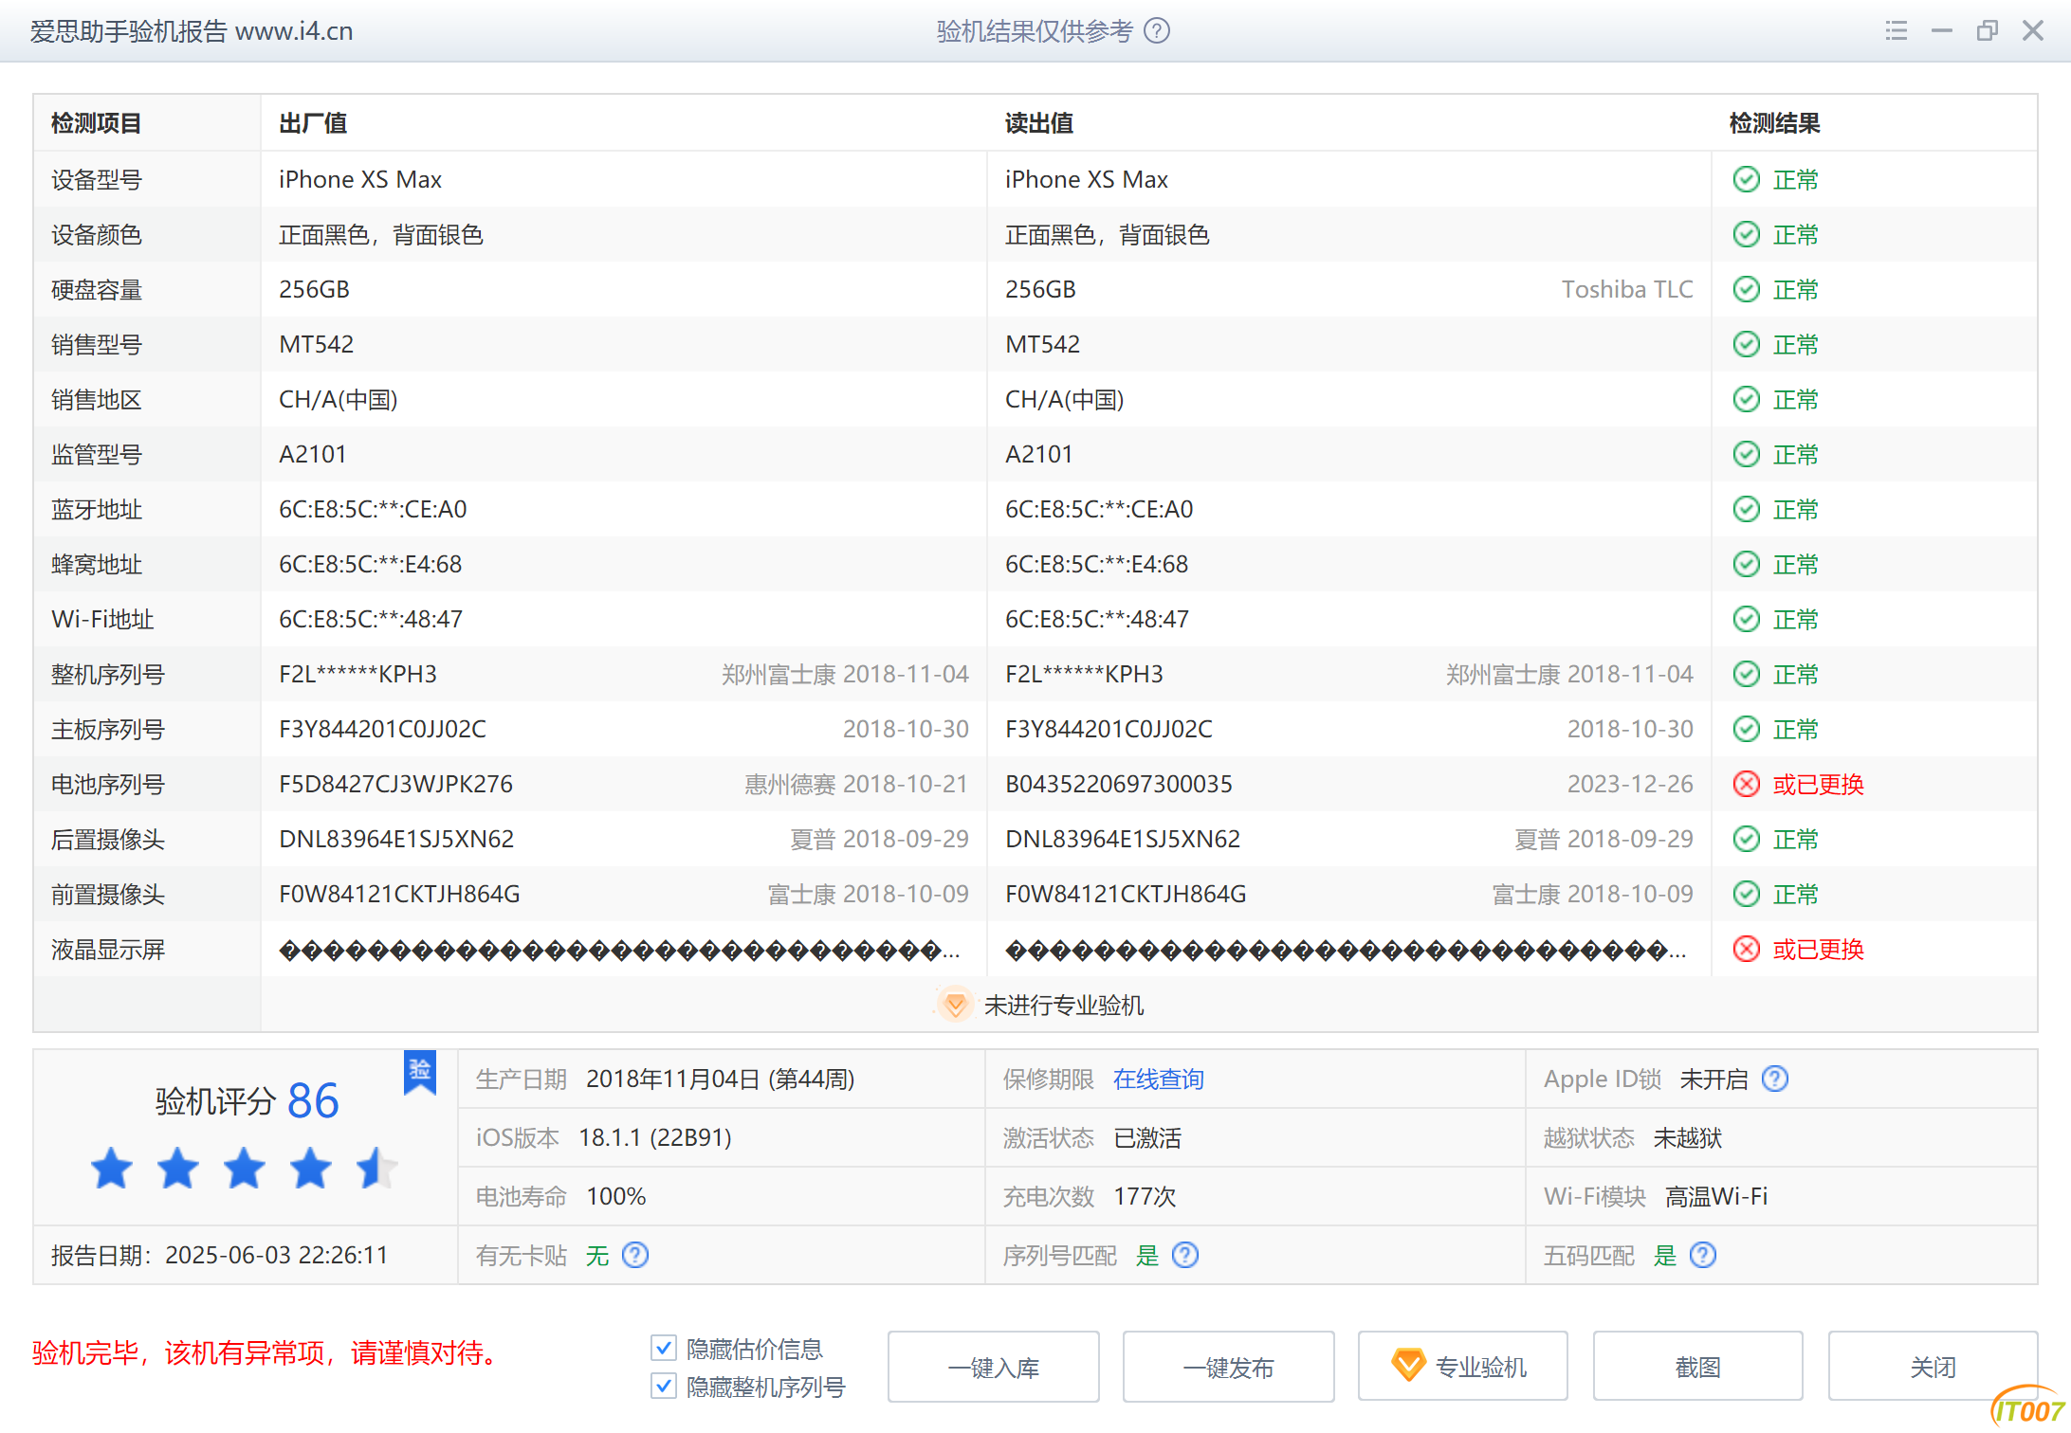Click the green check icon for 硬盘容量
Image resolution: width=2071 pixels, height=1433 pixels.
[x=1747, y=289]
